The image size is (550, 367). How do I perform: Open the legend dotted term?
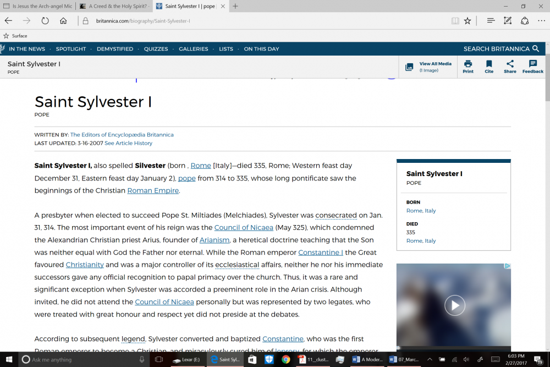[x=133, y=339]
